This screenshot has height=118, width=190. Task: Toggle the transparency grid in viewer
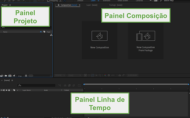[x=89, y=75]
